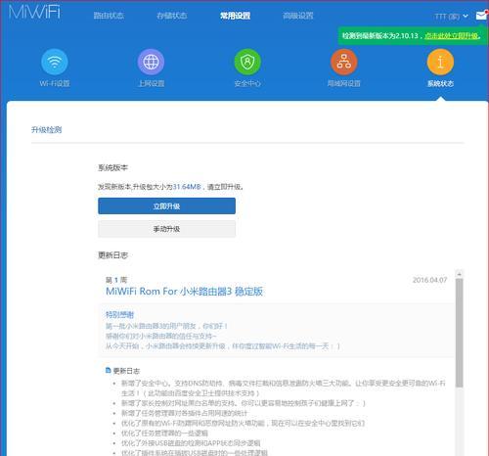This screenshot has height=456, width=489.
Task: Click the 系统版本 label
Action: (x=112, y=167)
